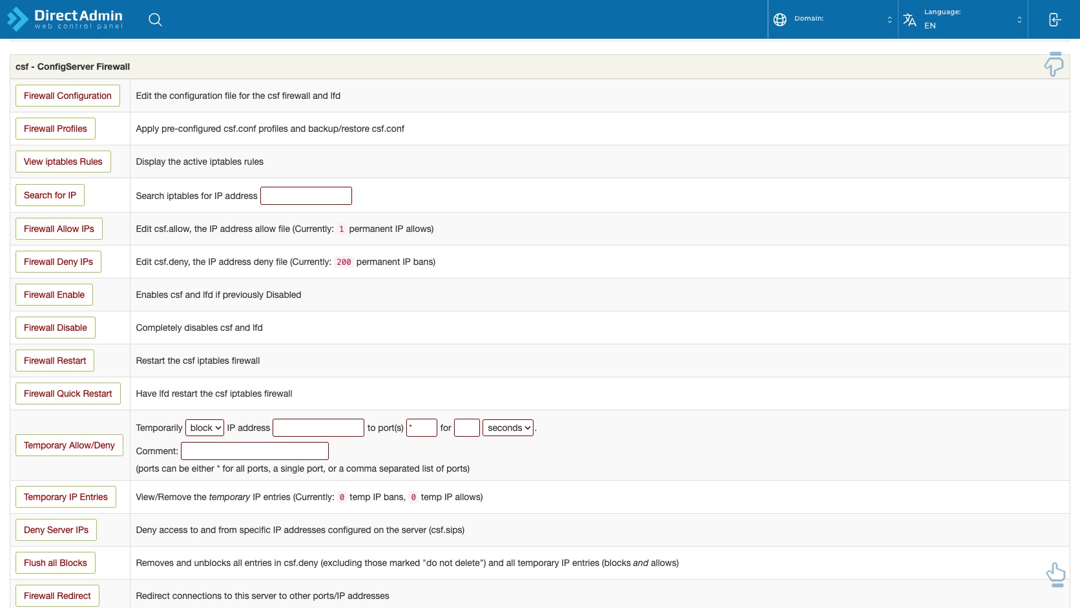Click 'Have lfd restart the csf iptables firewall'

[x=214, y=393]
